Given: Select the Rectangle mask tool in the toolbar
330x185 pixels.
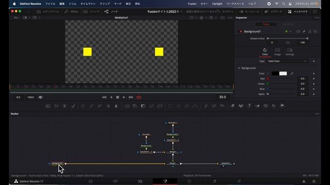Looking at the screenshot, I should tap(170, 106).
